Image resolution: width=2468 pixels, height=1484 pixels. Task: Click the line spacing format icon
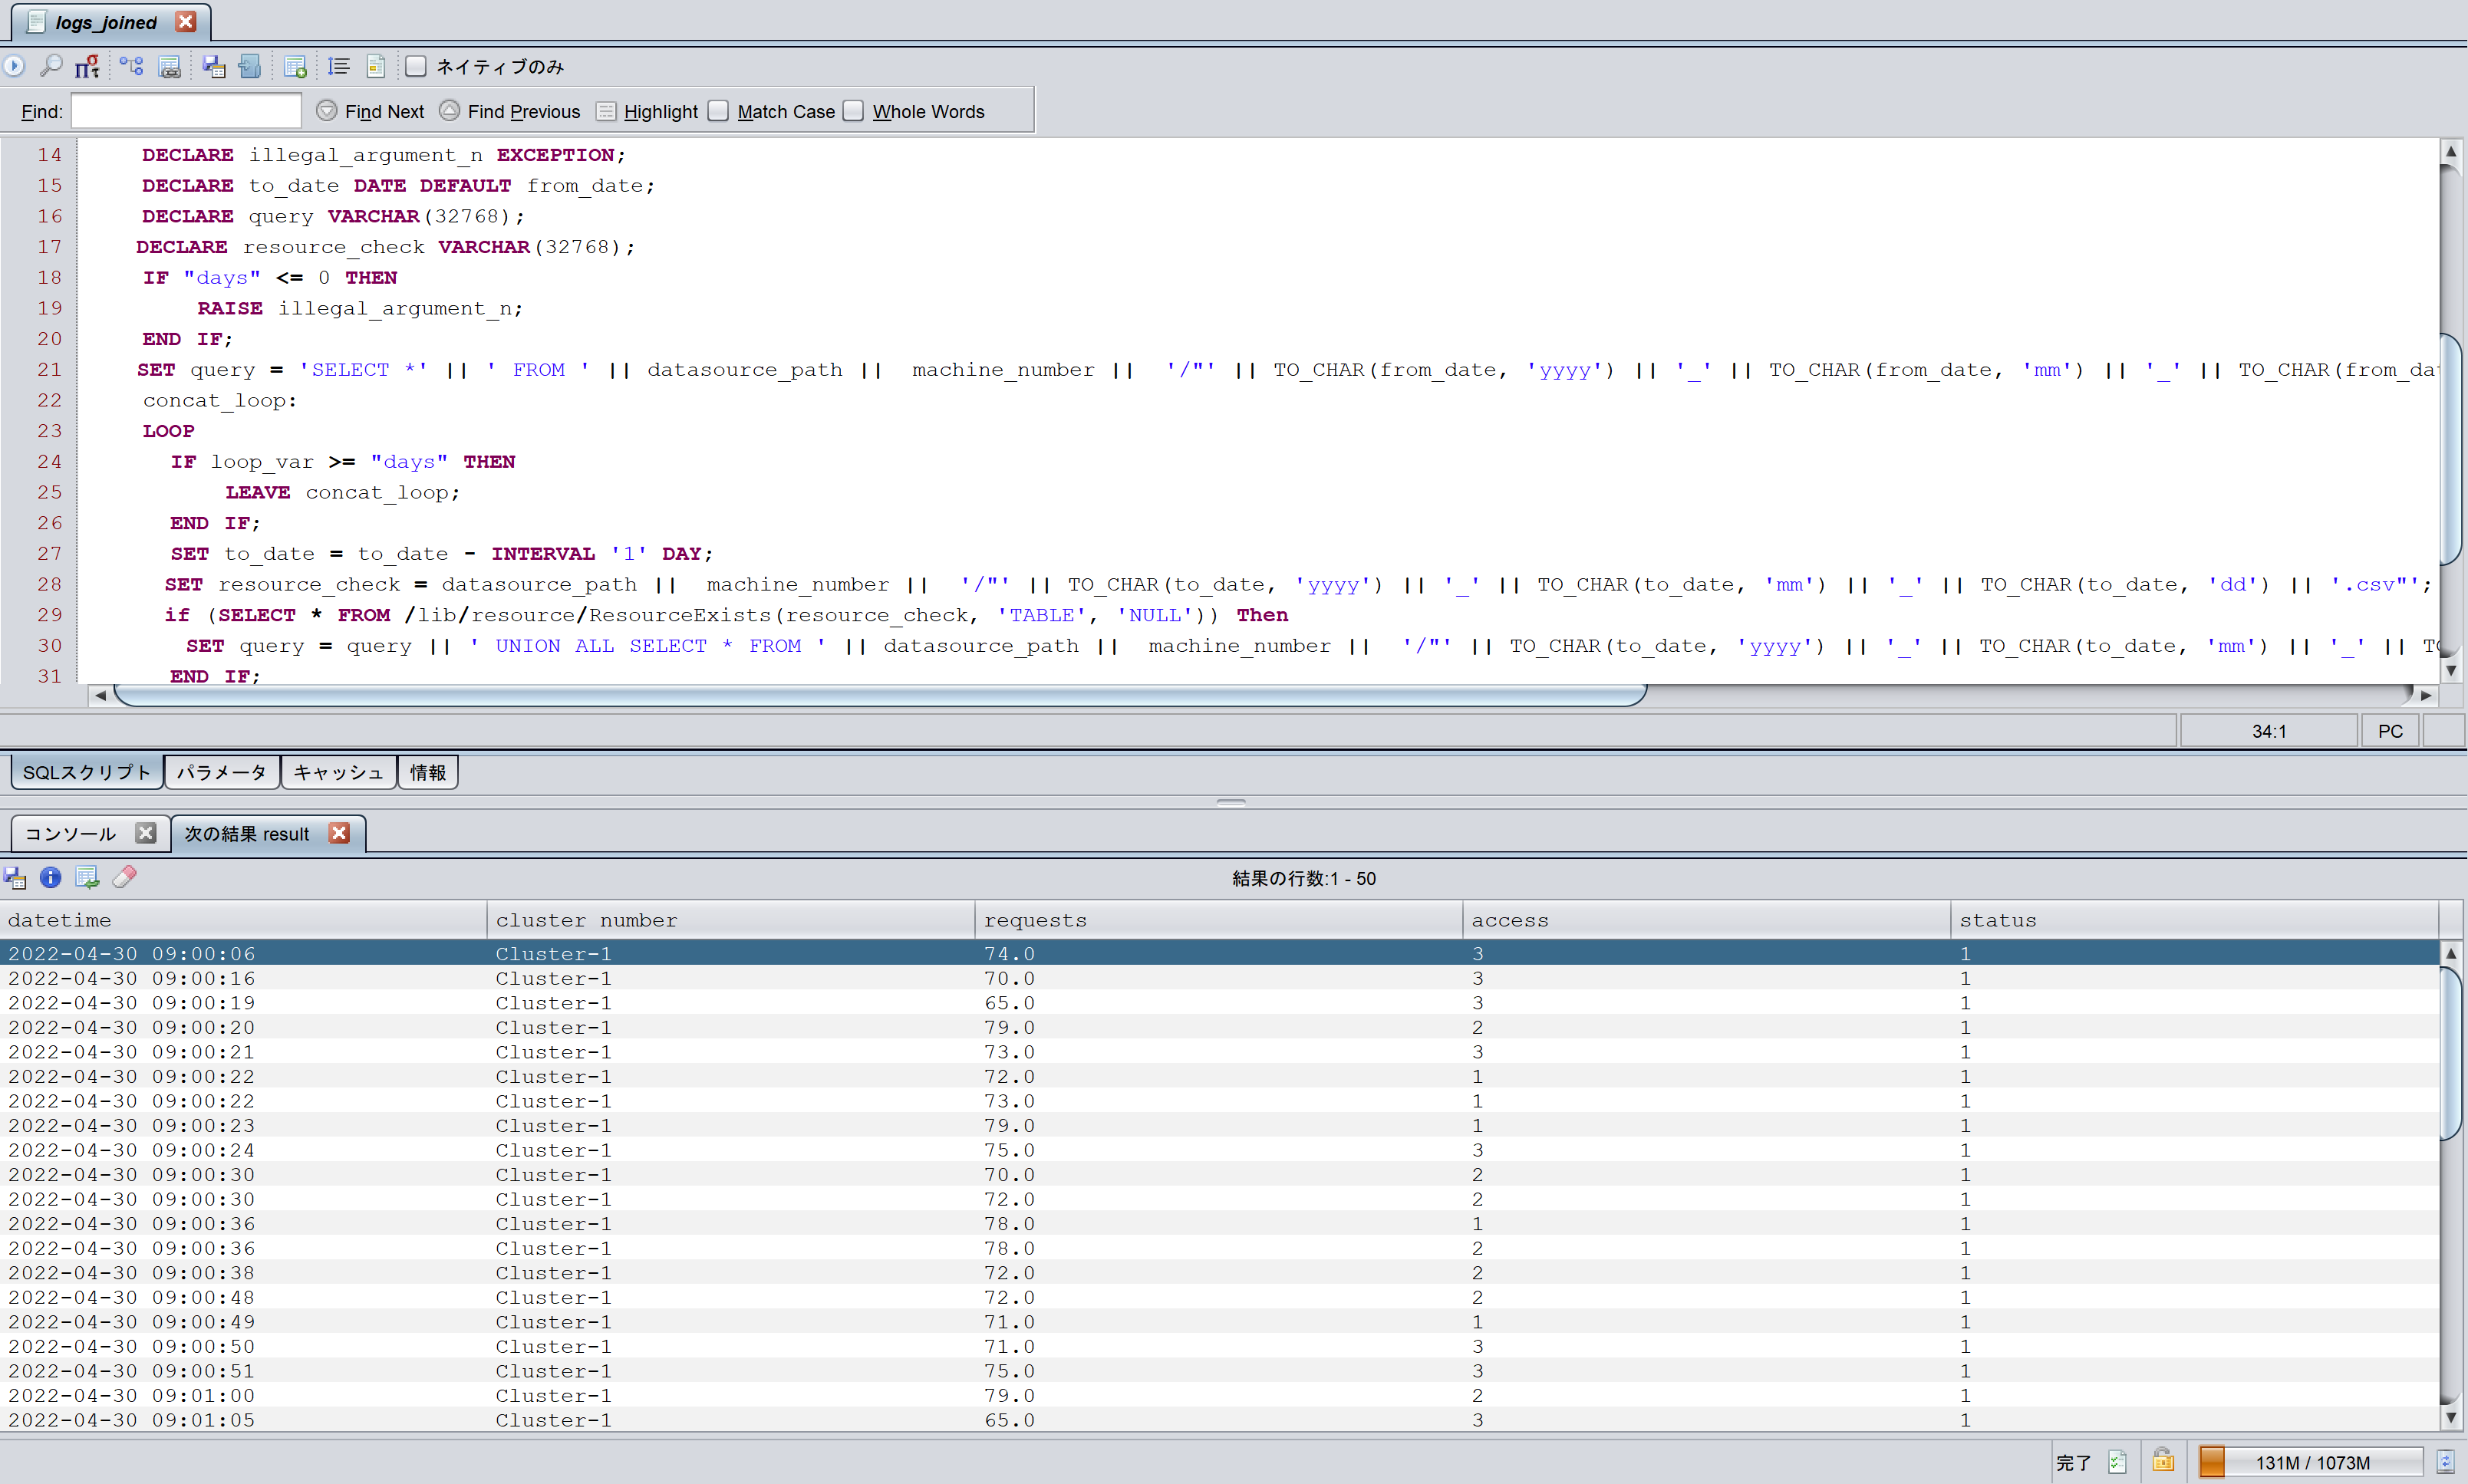[338, 66]
